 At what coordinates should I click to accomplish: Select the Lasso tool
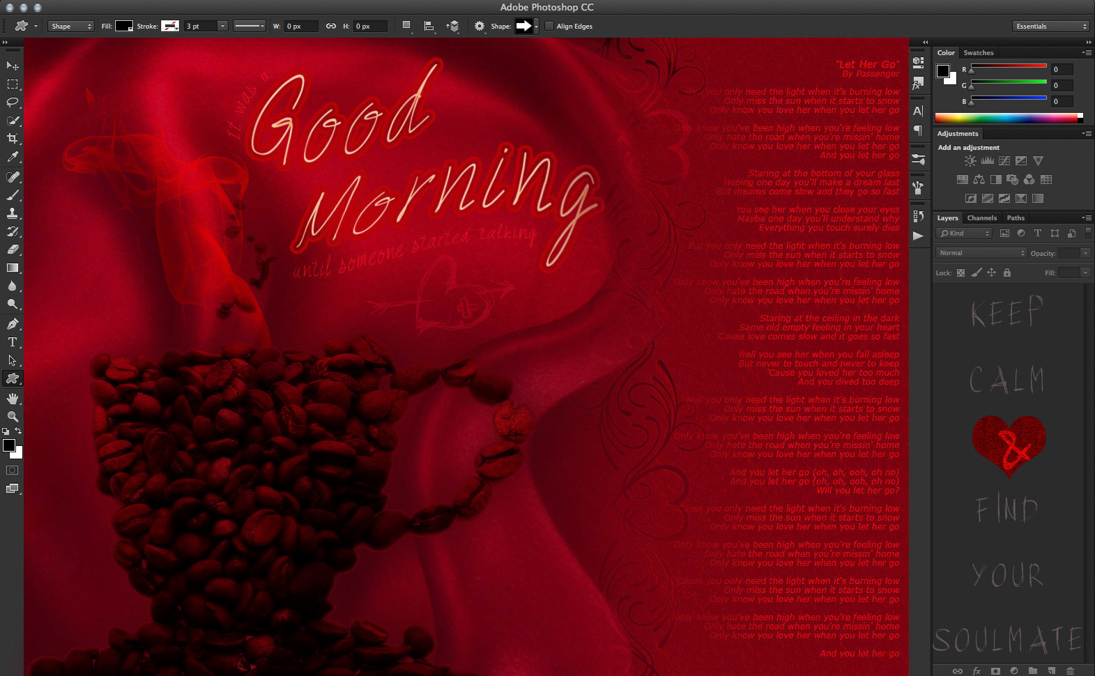point(13,102)
